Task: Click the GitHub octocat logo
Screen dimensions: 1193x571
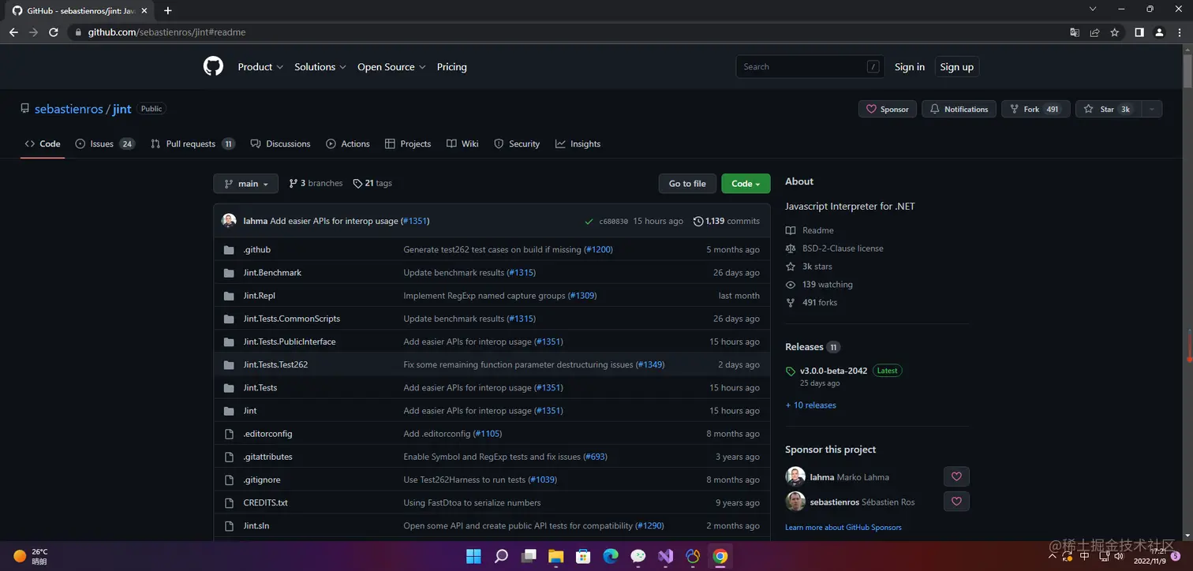Action: pyautogui.click(x=213, y=66)
